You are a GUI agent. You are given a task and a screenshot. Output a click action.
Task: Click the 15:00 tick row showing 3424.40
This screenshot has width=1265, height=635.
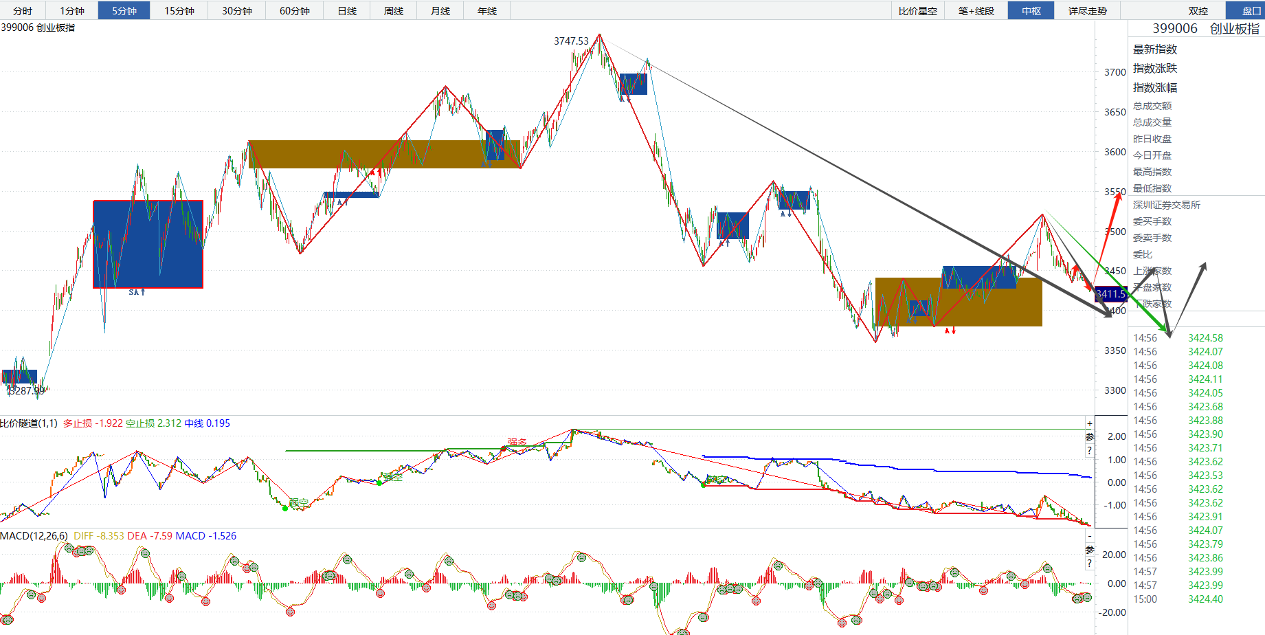tap(1178, 599)
